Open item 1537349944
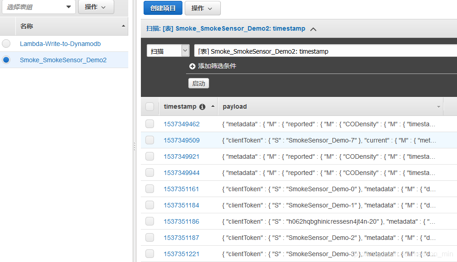The width and height of the screenshot is (457, 262). [182, 173]
